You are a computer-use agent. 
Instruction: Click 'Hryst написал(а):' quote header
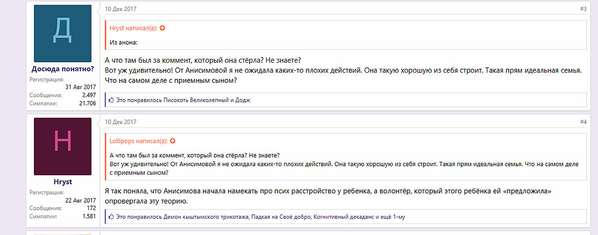pyautogui.click(x=133, y=28)
